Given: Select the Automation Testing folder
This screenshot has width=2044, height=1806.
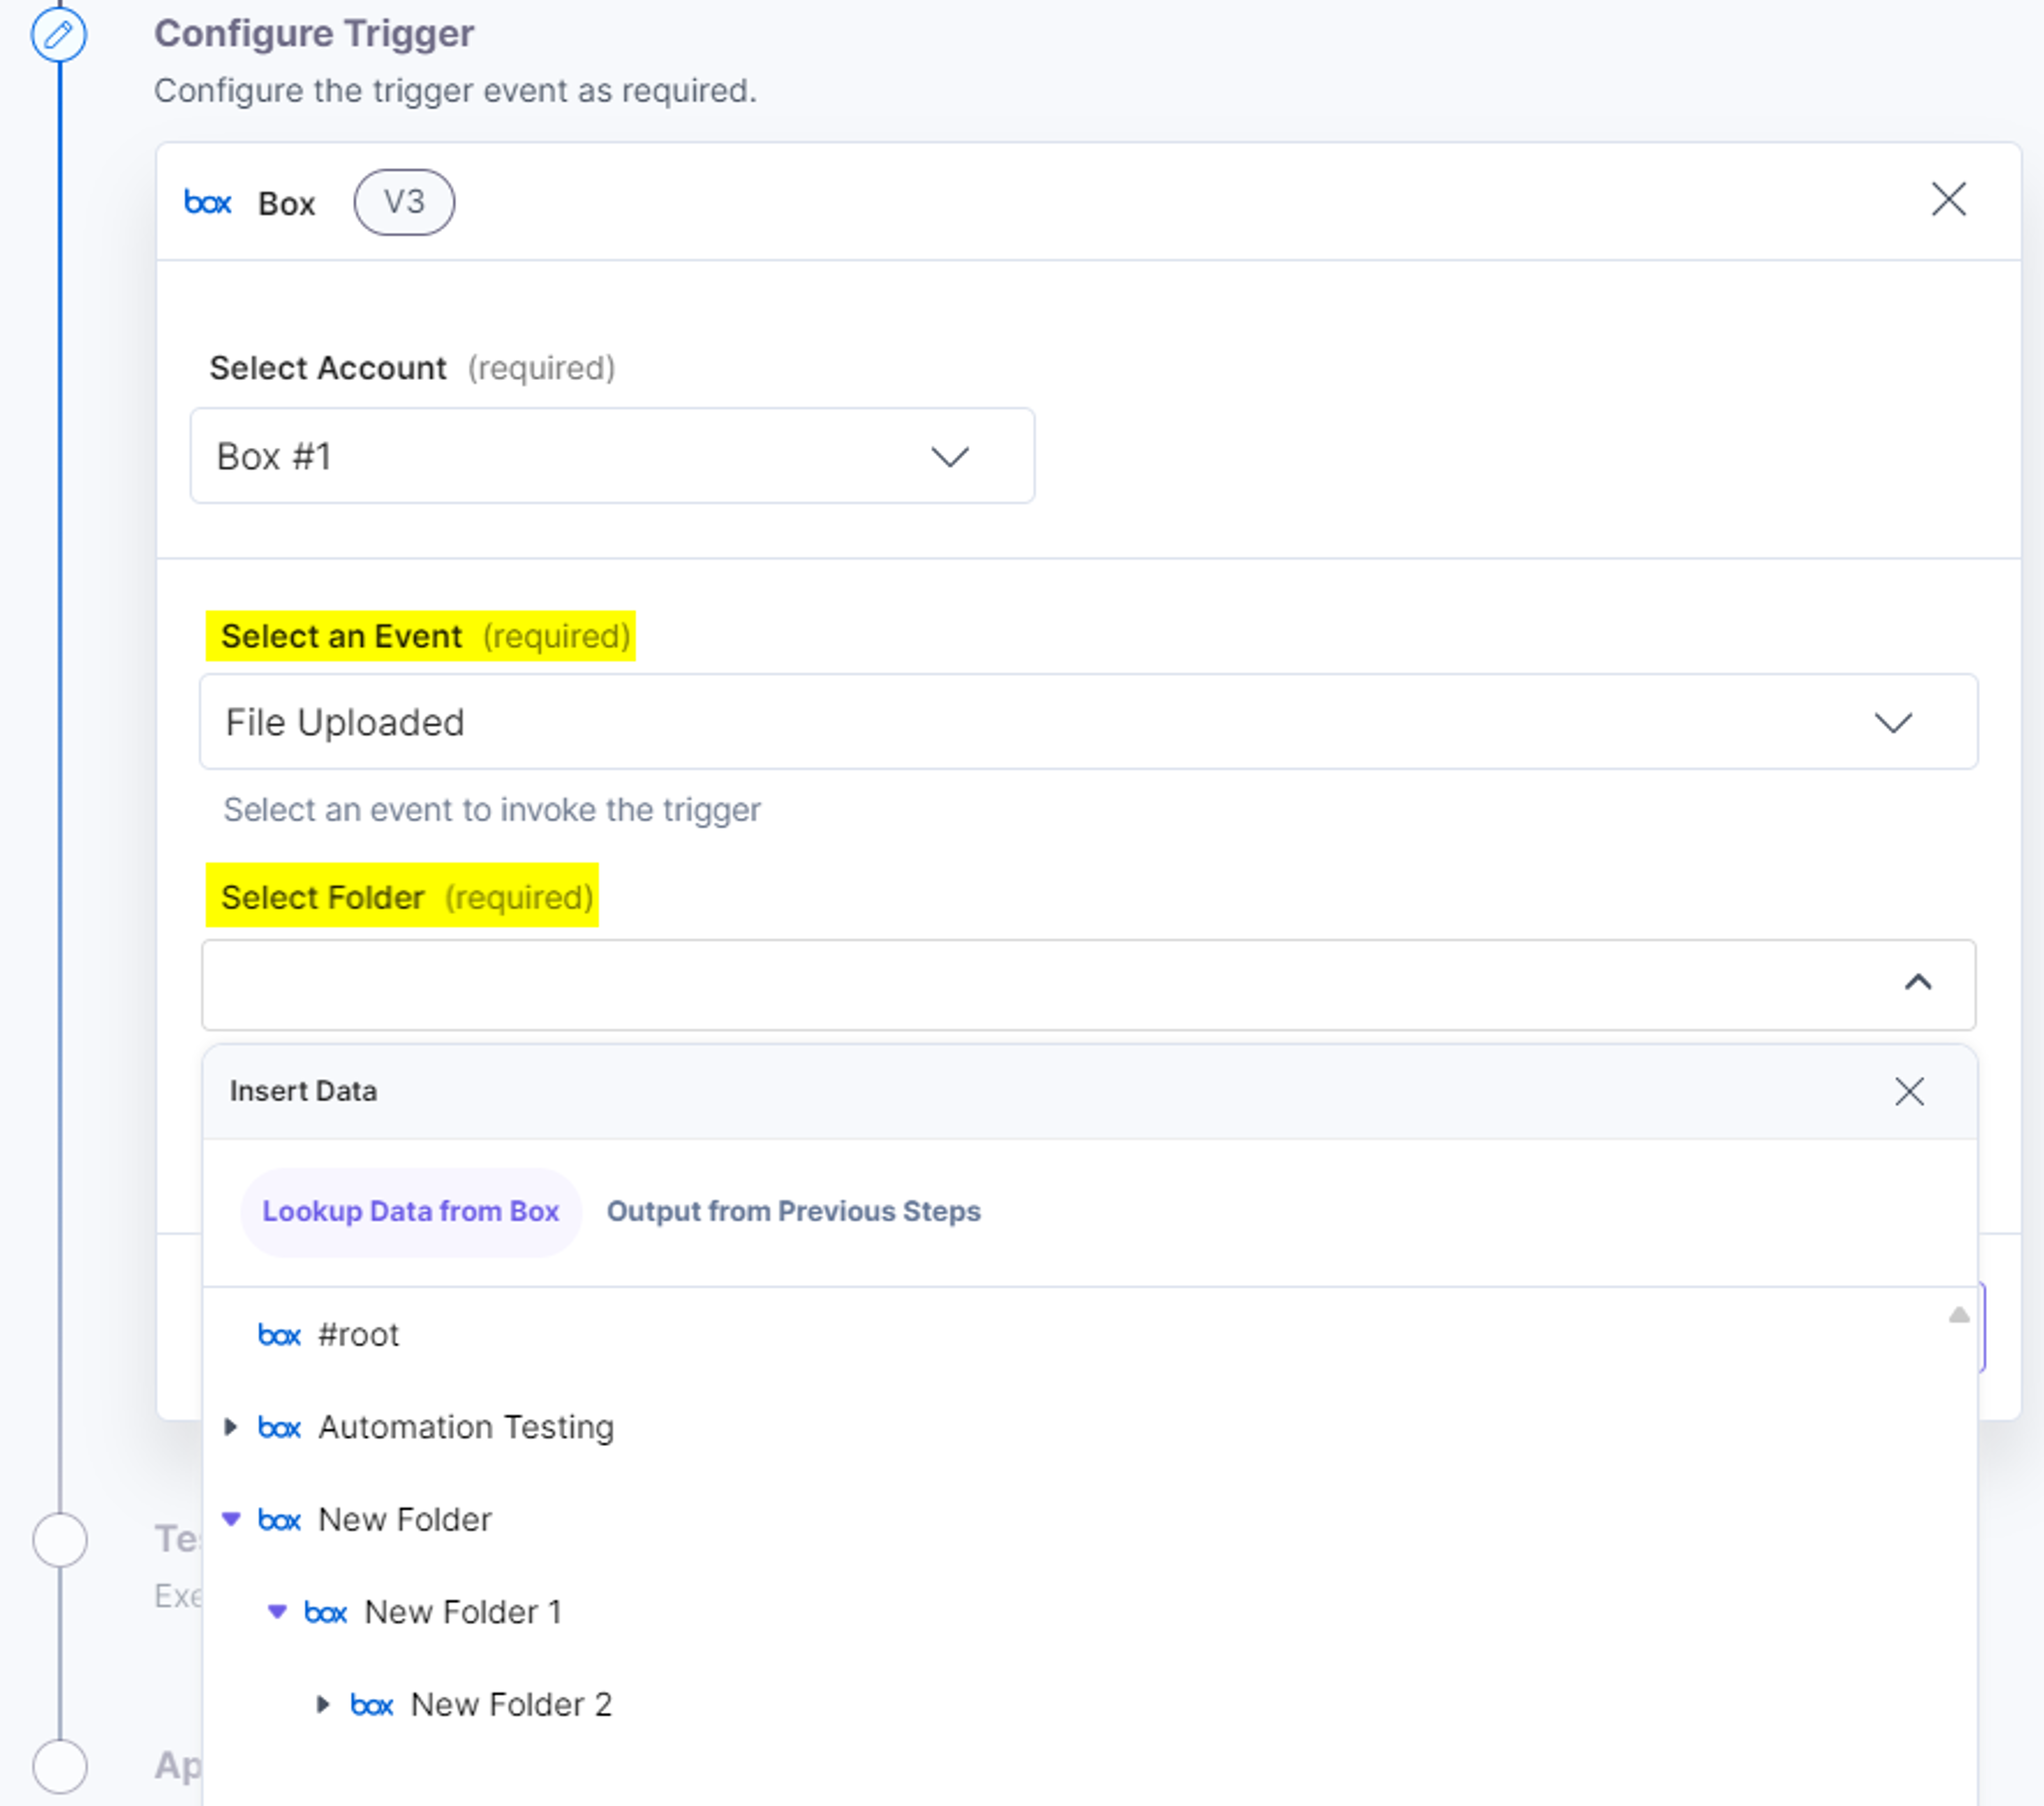Looking at the screenshot, I should click(466, 1427).
